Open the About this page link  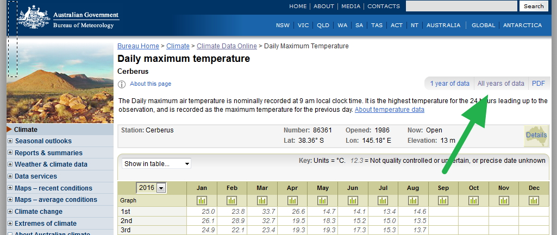pos(151,84)
